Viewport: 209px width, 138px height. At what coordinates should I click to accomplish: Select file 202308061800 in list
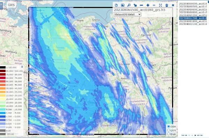click(x=193, y=21)
